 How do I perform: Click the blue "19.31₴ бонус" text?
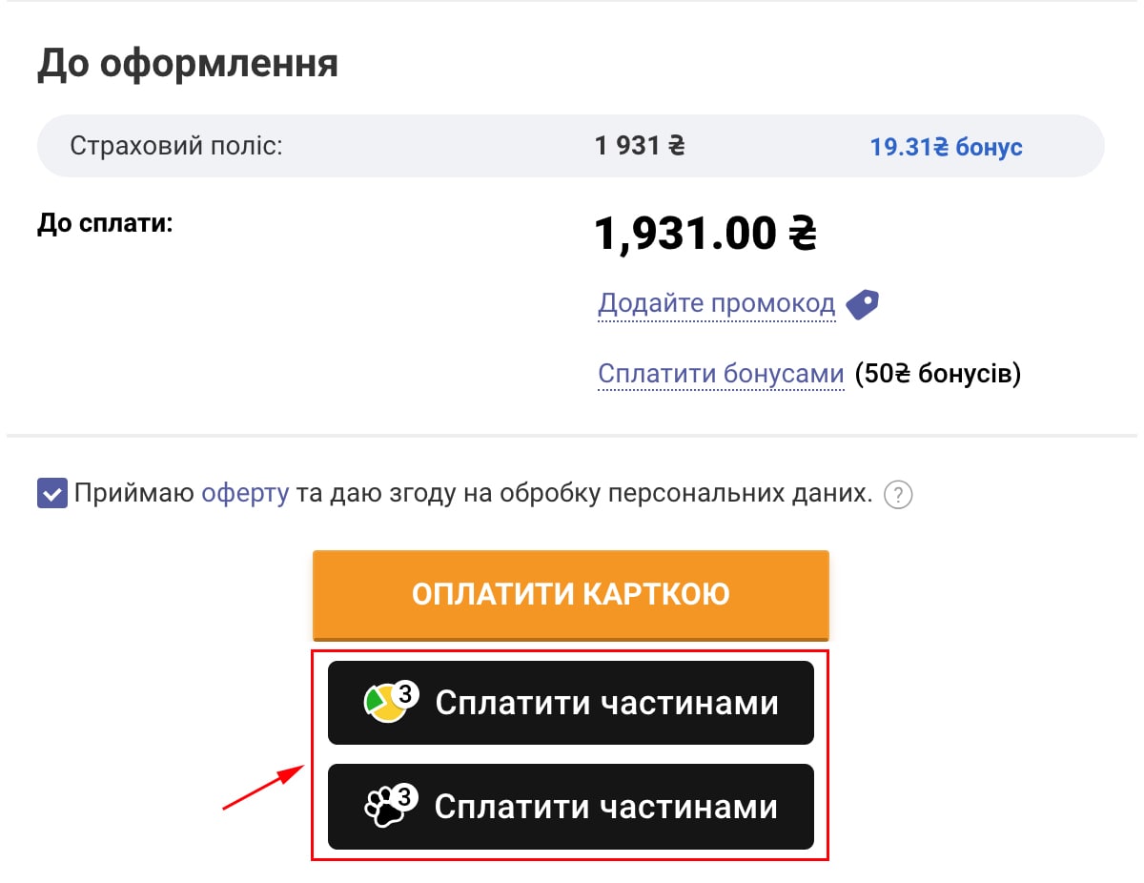[x=946, y=147]
